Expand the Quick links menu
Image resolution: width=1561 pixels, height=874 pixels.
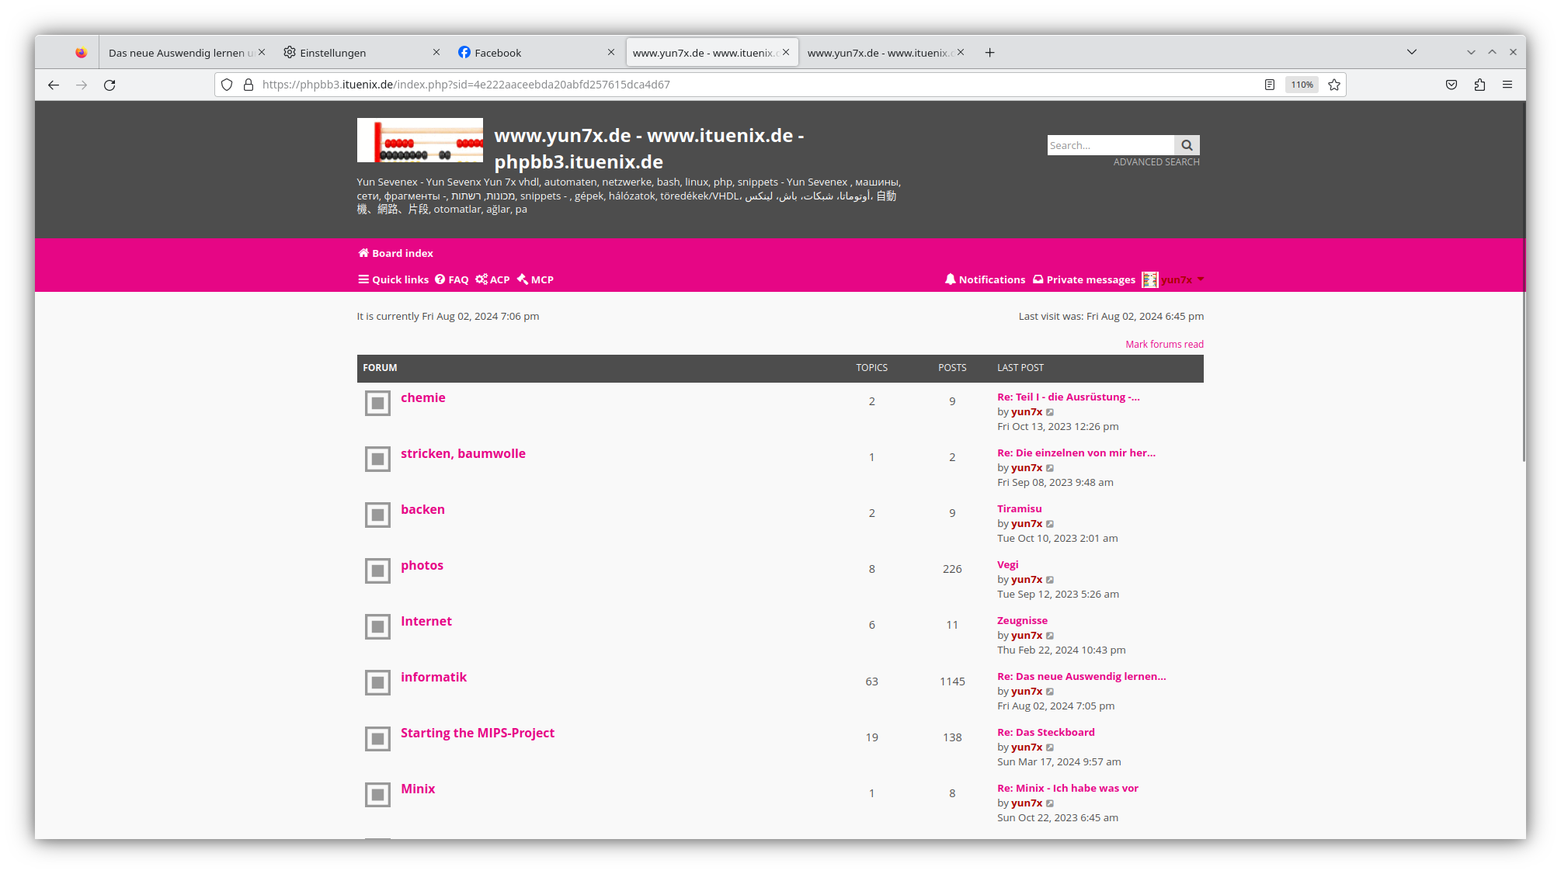click(x=393, y=279)
